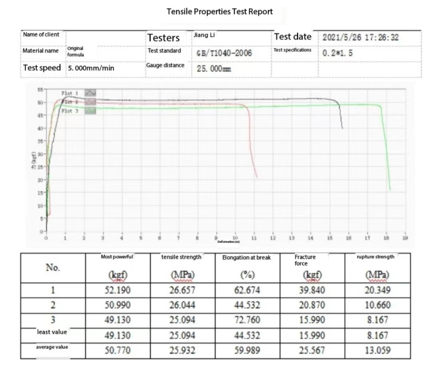The width and height of the screenshot is (432, 368).
Task: Select the least value row label
Action: pos(52,332)
